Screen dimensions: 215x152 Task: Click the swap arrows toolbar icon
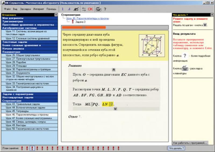(x=84, y=9)
